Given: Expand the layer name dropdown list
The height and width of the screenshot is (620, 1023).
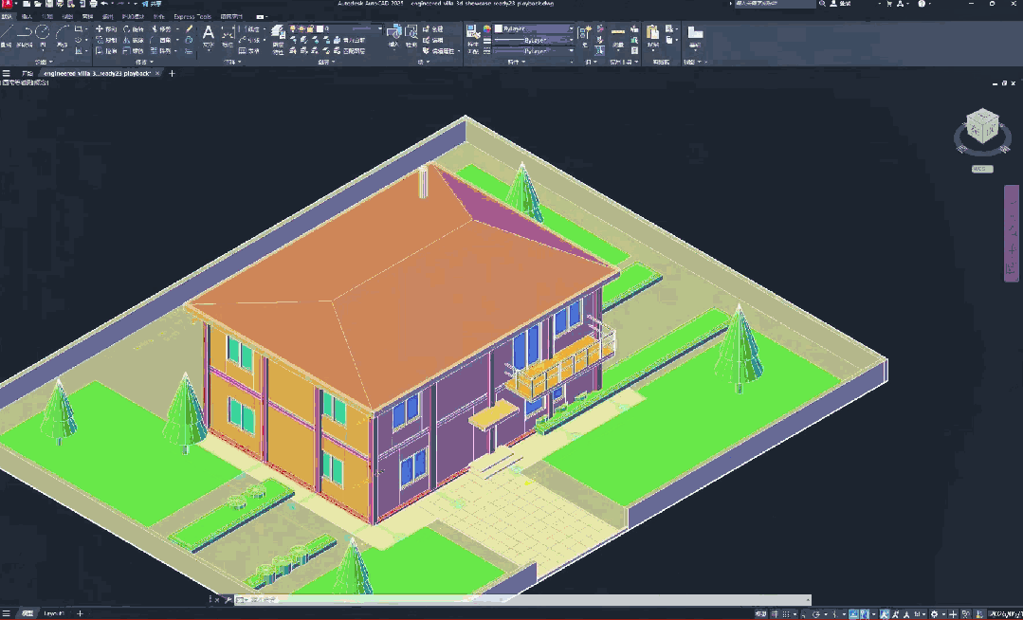Looking at the screenshot, I should point(350,28).
